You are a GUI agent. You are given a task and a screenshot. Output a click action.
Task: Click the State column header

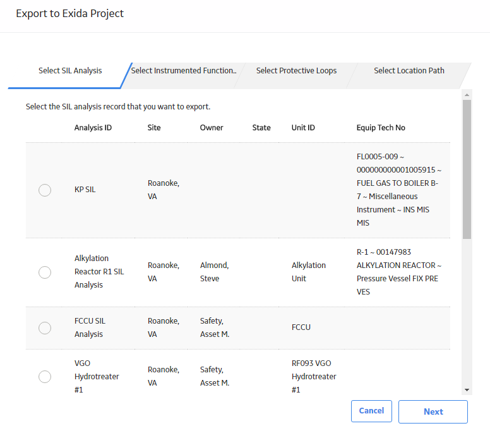coord(261,128)
